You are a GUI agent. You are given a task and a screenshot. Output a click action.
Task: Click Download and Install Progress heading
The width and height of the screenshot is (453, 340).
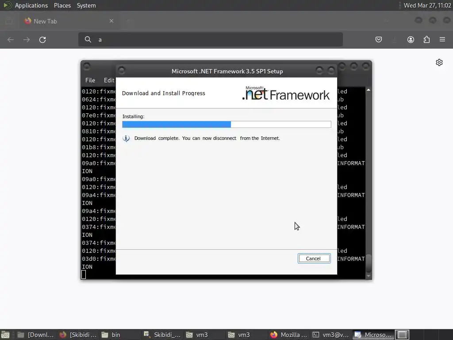(x=164, y=93)
